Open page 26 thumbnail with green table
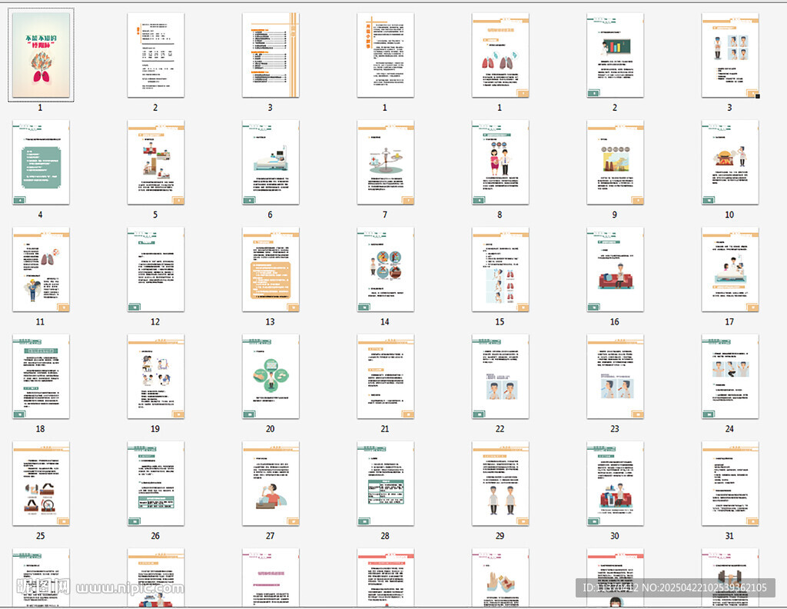Screen dimensions: 787x609 pos(155,483)
